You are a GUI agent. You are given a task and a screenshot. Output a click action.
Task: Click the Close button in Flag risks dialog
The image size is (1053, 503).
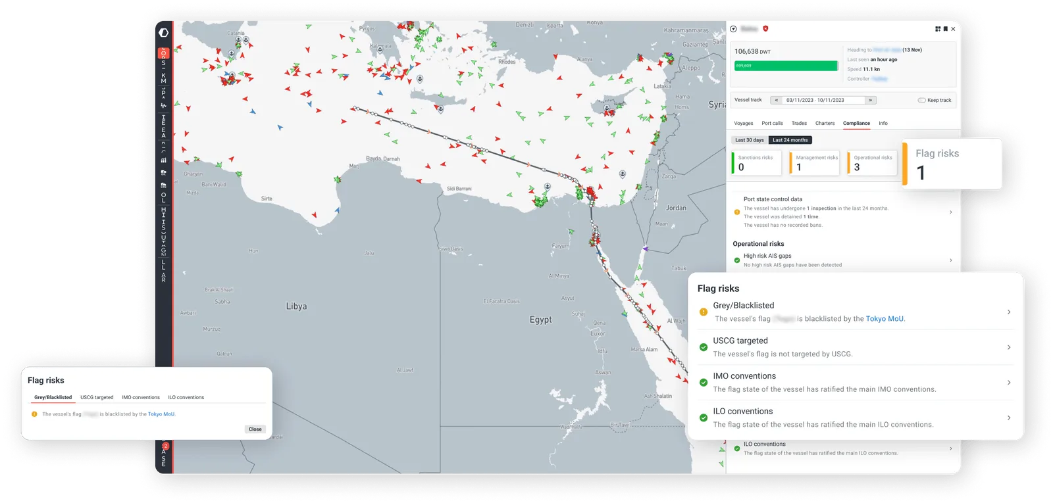(x=255, y=429)
